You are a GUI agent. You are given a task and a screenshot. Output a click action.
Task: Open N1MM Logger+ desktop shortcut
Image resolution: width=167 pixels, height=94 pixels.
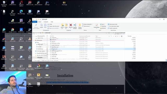21,21
